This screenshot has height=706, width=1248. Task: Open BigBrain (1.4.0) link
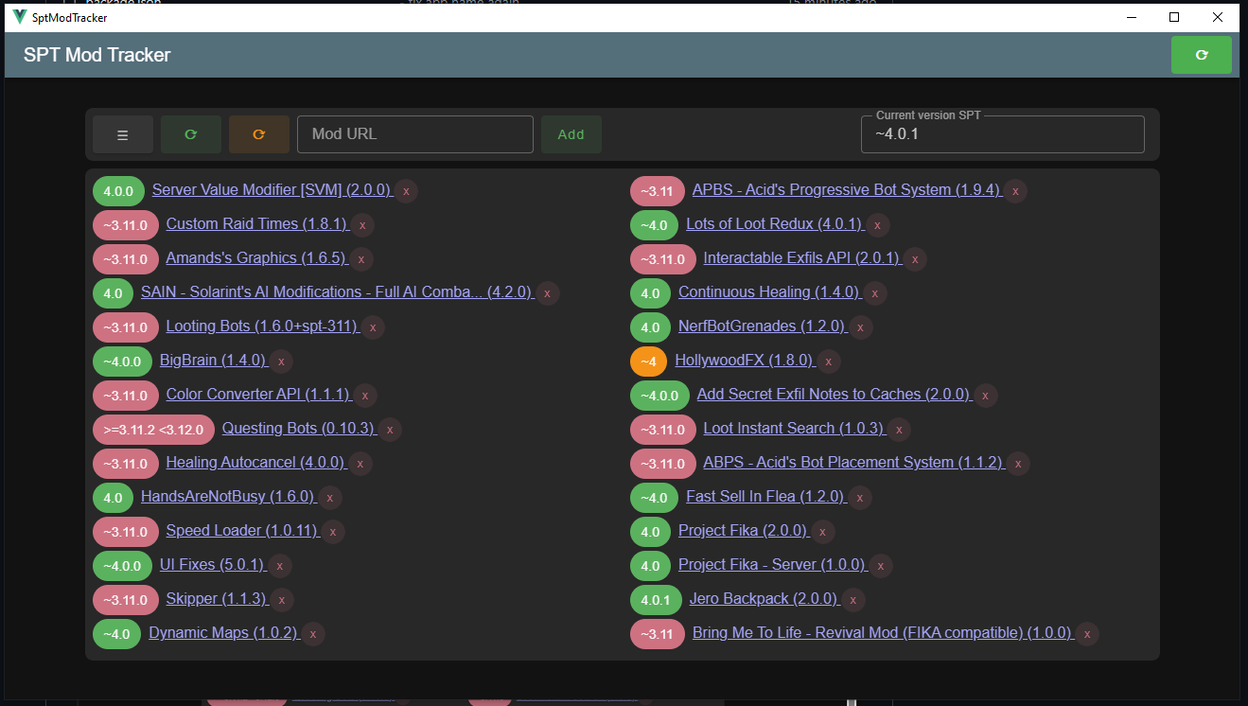[x=213, y=360]
